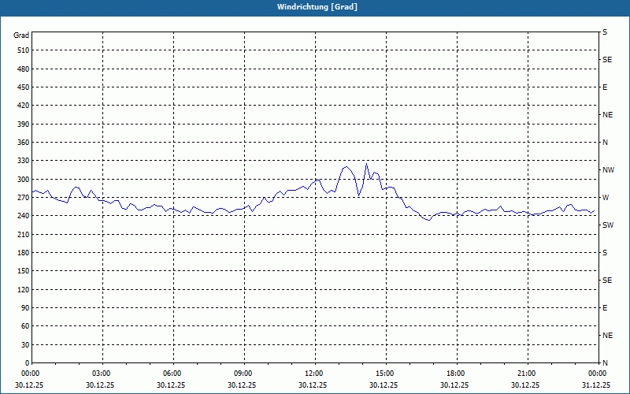The image size is (630, 394).
Task: Click the 210 y-axis value
Action: point(24,234)
